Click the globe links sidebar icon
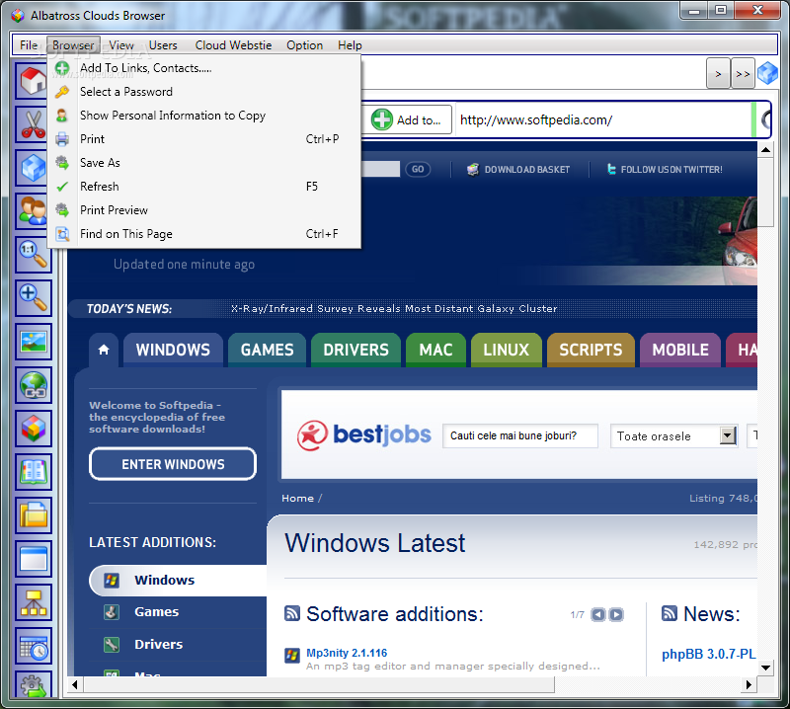Viewport: 790px width, 709px height. click(34, 385)
